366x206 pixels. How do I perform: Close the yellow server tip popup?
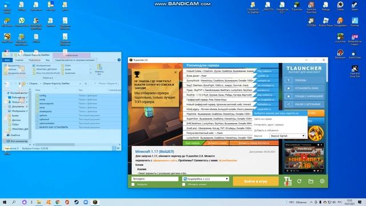pos(176,73)
